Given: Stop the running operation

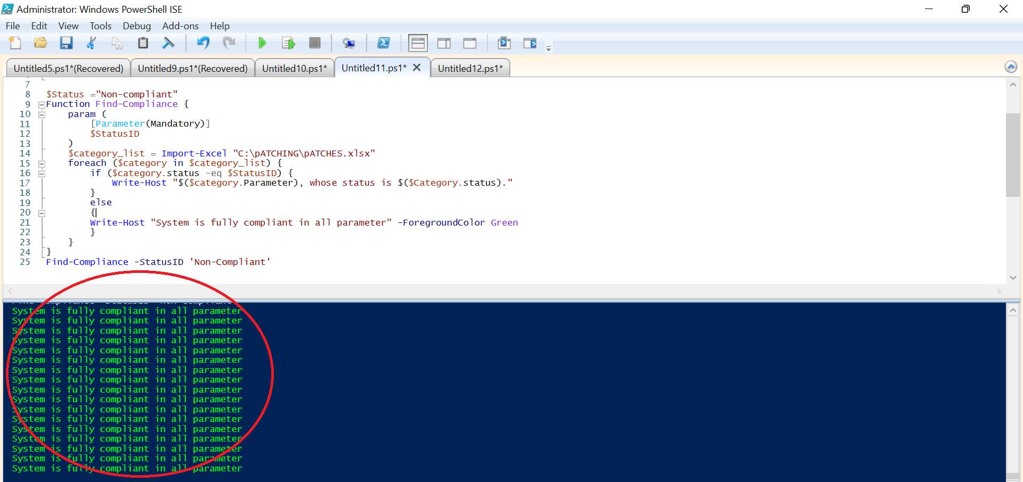Looking at the screenshot, I should click(x=315, y=43).
